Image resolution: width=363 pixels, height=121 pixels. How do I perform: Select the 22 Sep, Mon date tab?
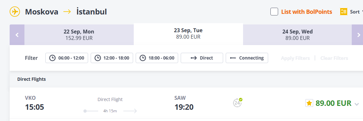click(x=79, y=35)
